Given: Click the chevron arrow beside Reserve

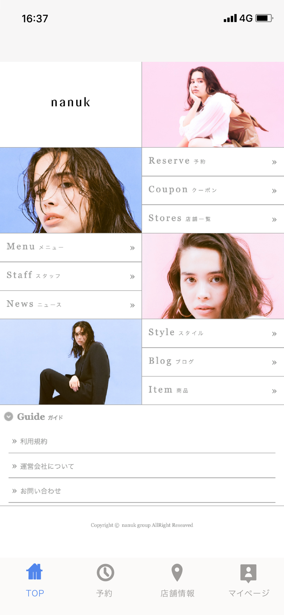Looking at the screenshot, I should pyautogui.click(x=274, y=162).
